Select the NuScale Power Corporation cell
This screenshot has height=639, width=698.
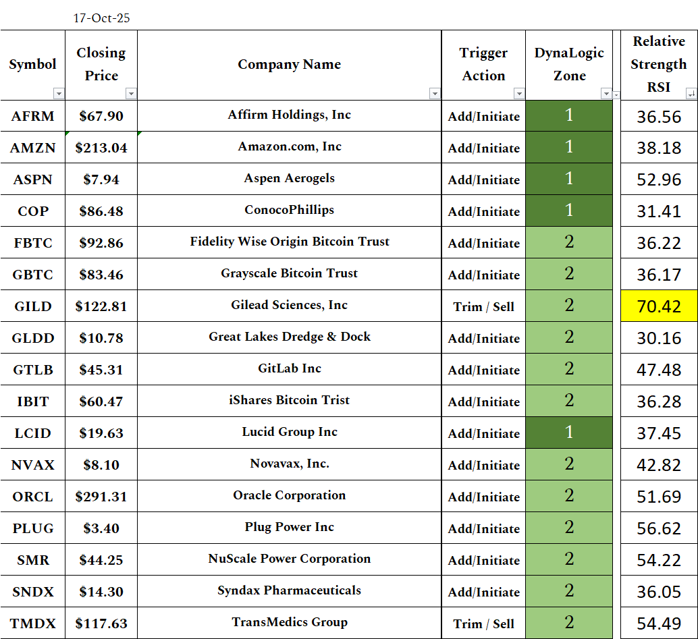pyautogui.click(x=290, y=559)
